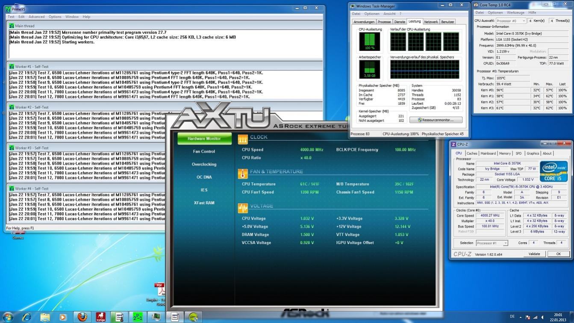574x323 pixels.
Task: Click the VOLTAGE section waveform icon
Action: click(x=242, y=208)
